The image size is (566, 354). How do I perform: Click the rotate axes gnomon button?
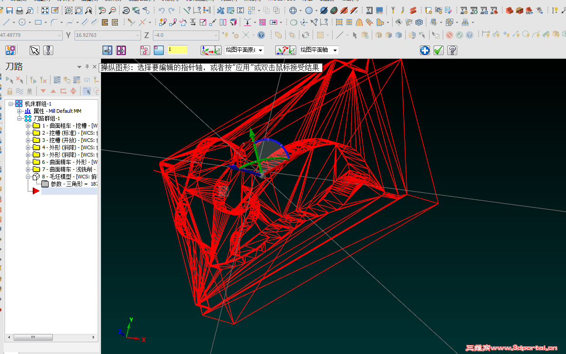pyautogui.click(x=286, y=50)
